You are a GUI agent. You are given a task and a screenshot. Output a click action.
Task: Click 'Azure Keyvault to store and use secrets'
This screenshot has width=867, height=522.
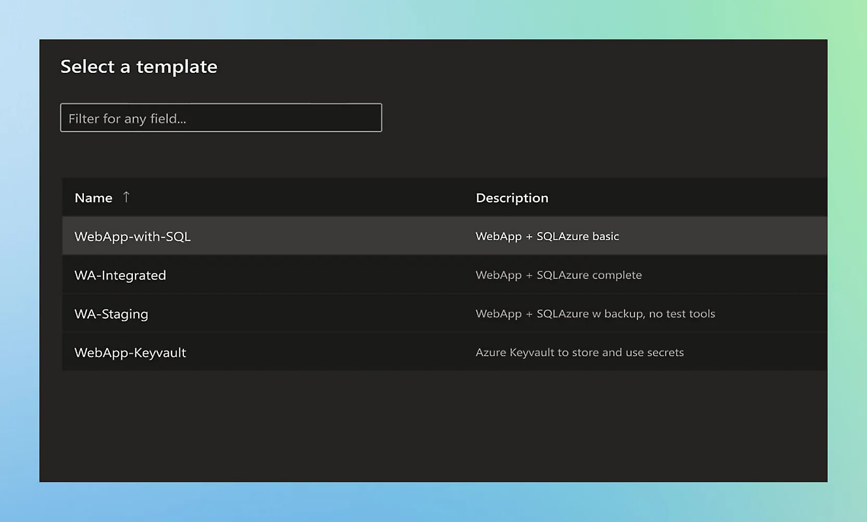click(579, 352)
